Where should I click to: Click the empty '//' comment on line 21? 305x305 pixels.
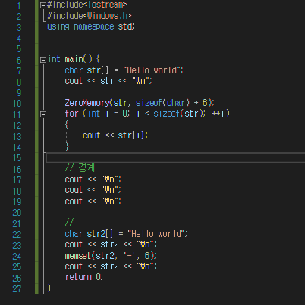point(69,223)
